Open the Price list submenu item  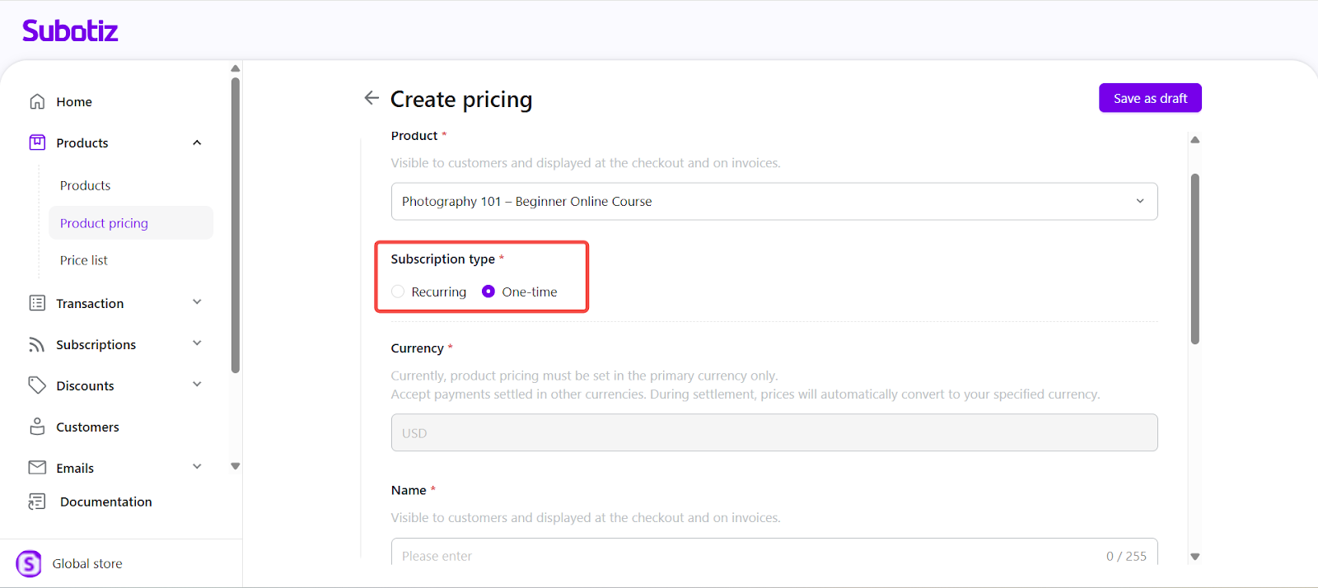[x=84, y=260]
